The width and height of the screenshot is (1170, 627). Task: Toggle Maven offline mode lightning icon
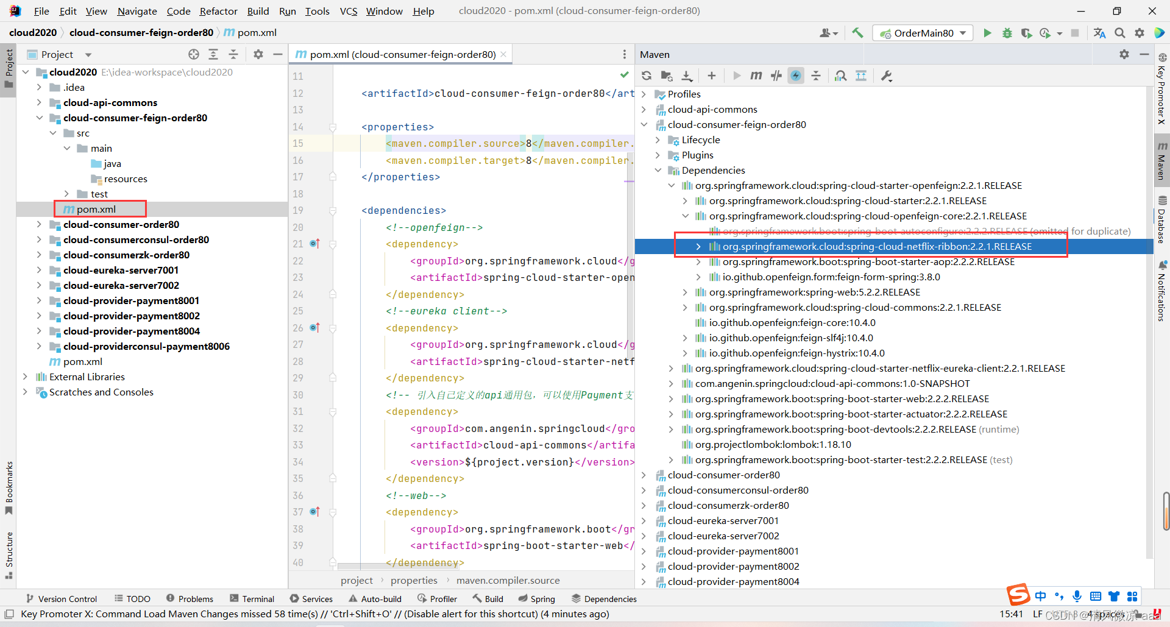[796, 76]
